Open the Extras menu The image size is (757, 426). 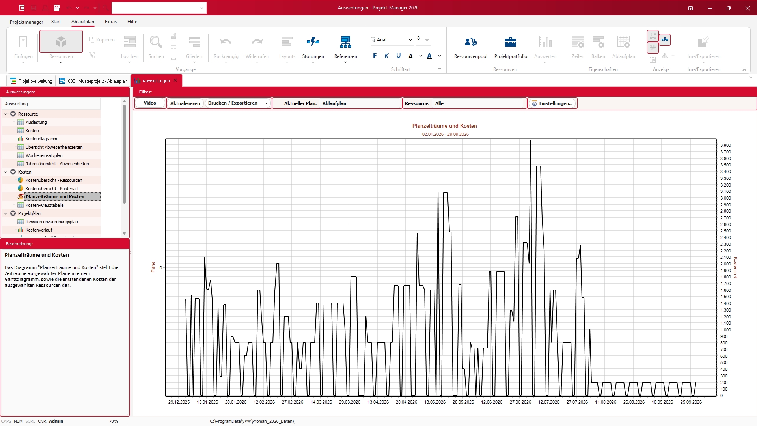coord(110,22)
